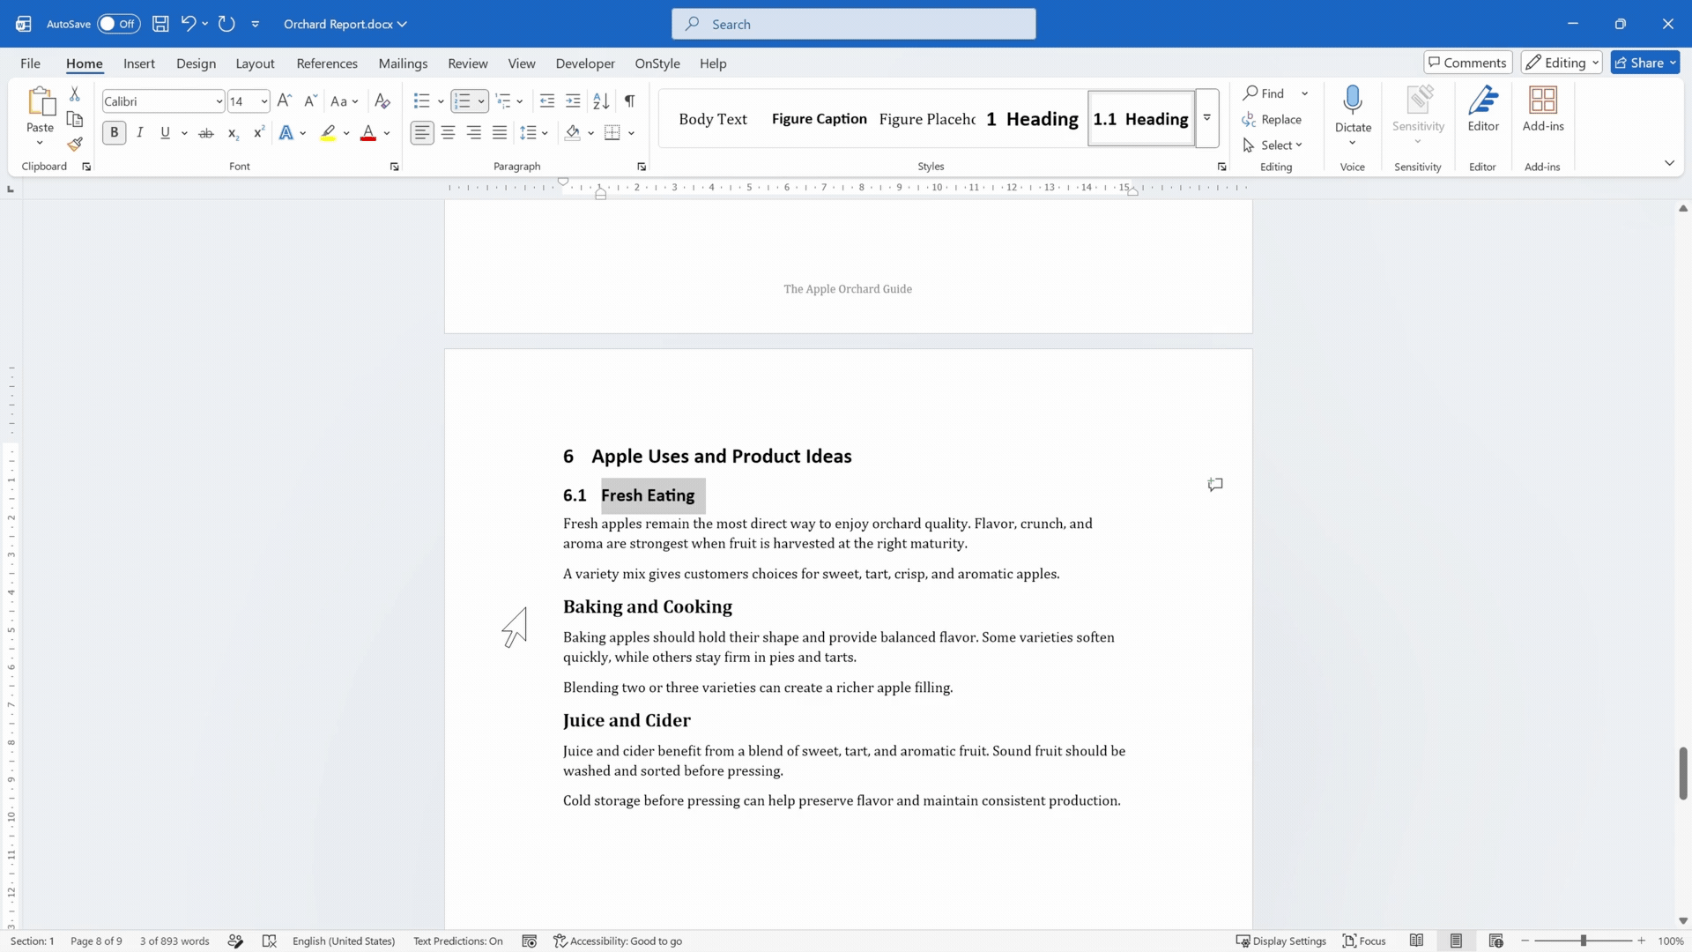Toggle AutoSave switch

pyautogui.click(x=118, y=24)
